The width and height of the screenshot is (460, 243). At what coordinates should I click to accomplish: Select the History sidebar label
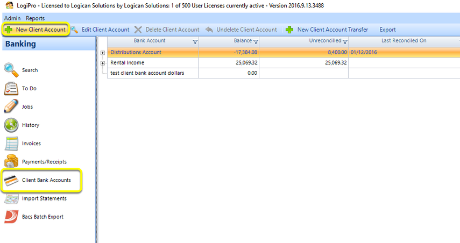31,125
